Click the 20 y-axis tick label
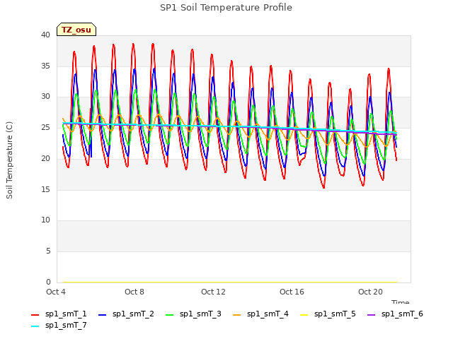Screen dimensions: 453x339 (x=45, y=158)
